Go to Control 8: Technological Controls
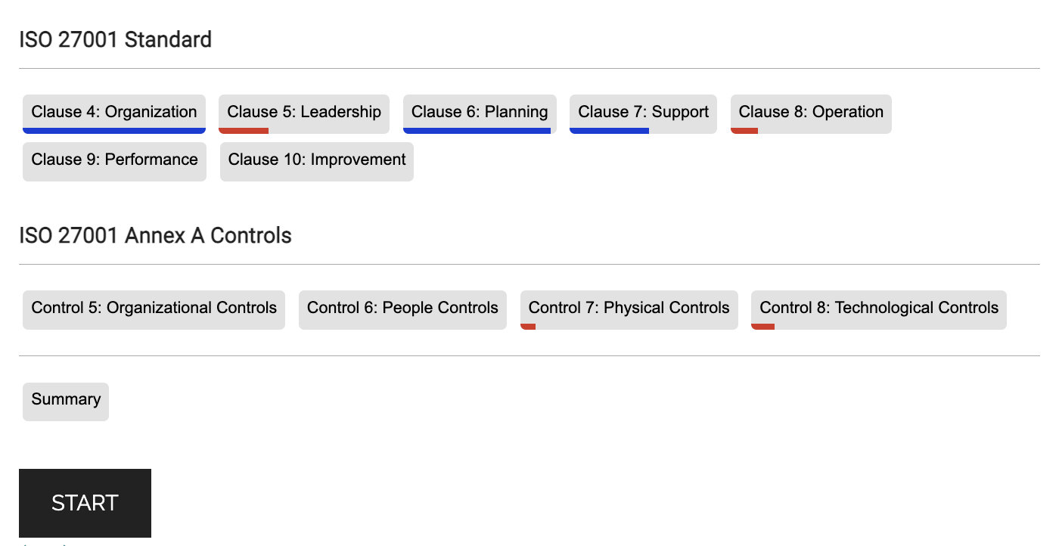The image size is (1059, 546). pos(879,309)
